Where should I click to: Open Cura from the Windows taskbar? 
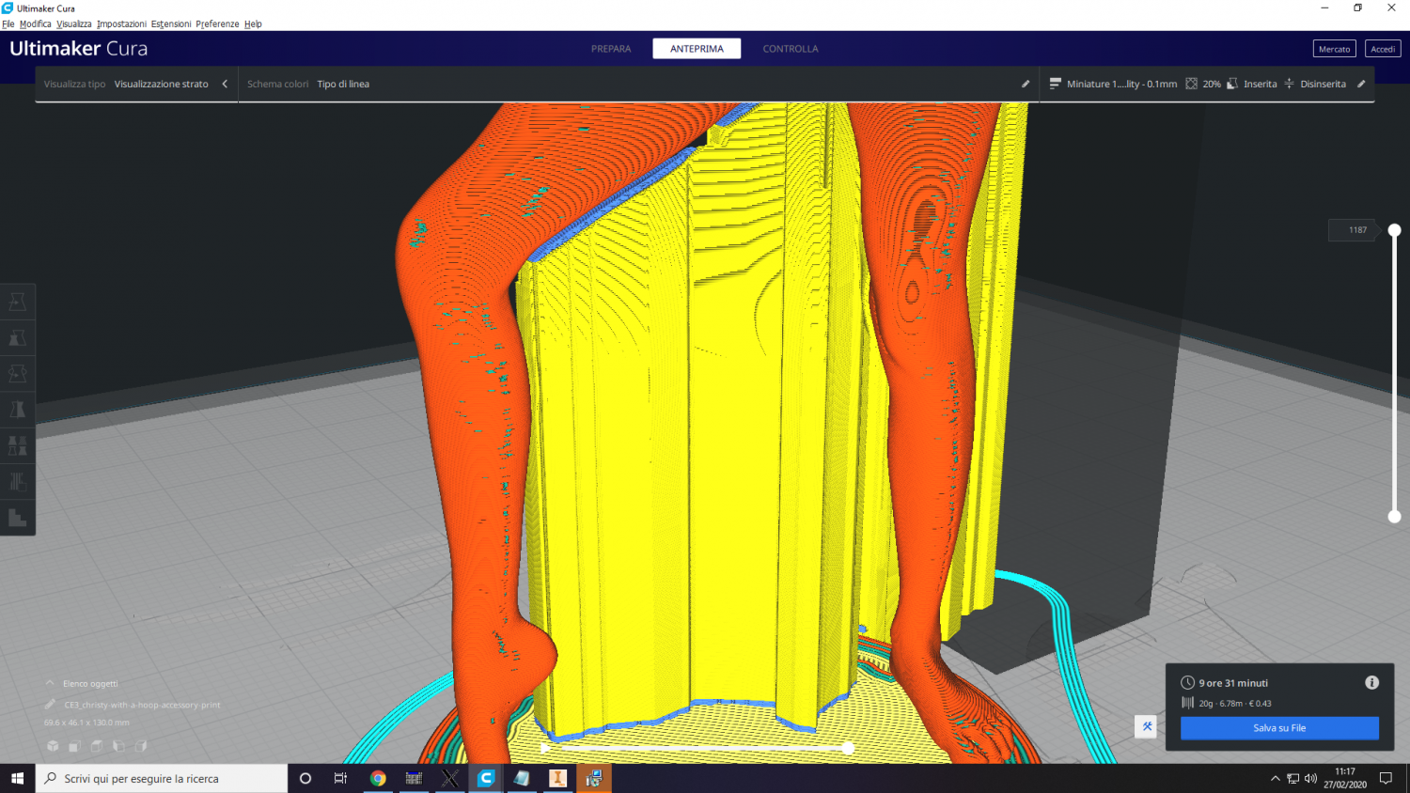[486, 778]
